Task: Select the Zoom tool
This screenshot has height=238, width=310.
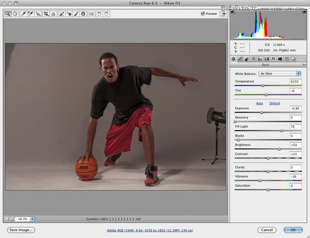Action: [8, 14]
